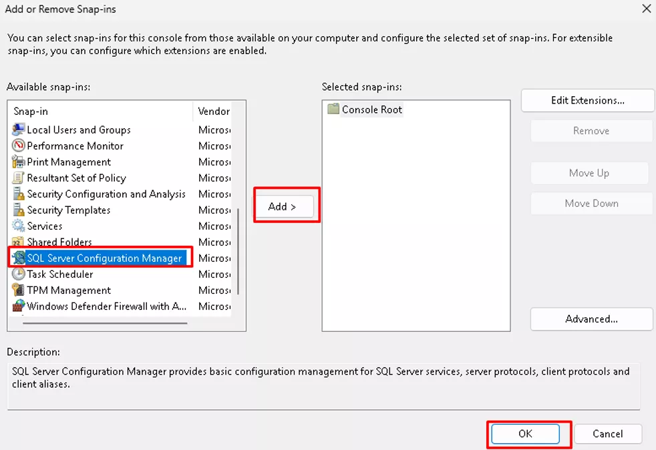Click the vertical scrollbar of available snap-ins

click(x=238, y=251)
